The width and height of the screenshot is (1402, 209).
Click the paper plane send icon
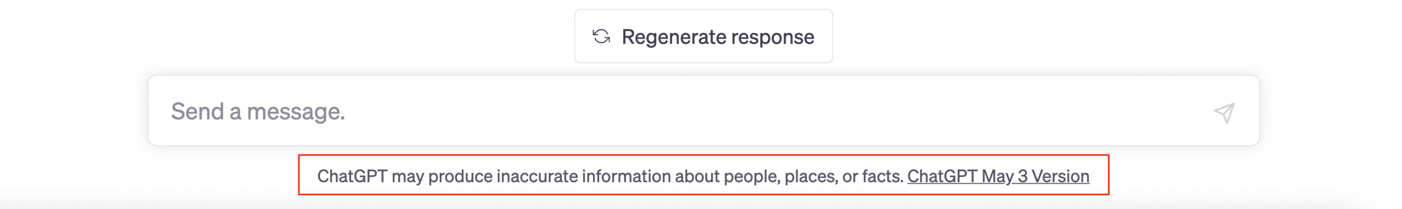point(1224,113)
